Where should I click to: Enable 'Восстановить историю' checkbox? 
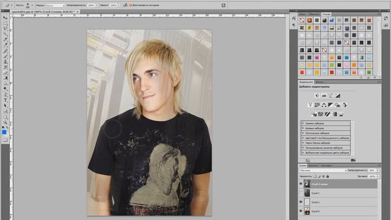(x=130, y=5)
